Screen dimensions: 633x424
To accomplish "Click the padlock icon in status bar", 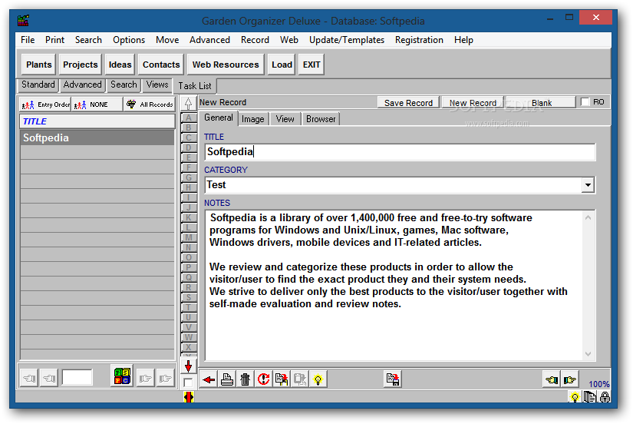I will click(605, 397).
